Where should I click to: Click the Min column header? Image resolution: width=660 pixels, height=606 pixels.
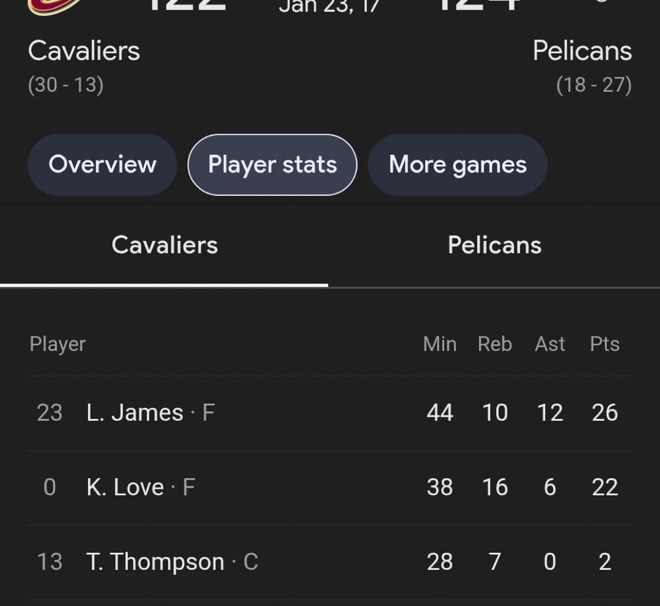click(440, 343)
